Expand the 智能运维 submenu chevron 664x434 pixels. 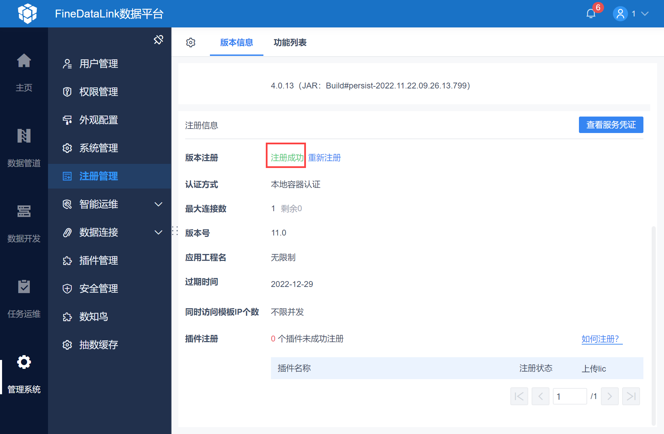(x=158, y=204)
